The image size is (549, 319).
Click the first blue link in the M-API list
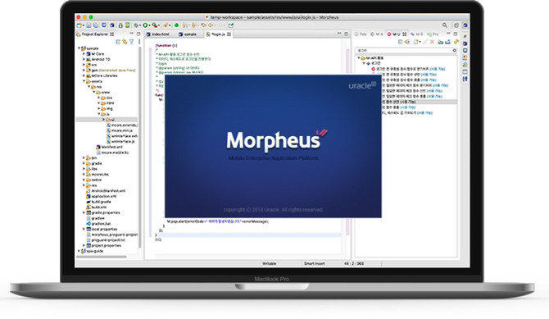coord(438,69)
